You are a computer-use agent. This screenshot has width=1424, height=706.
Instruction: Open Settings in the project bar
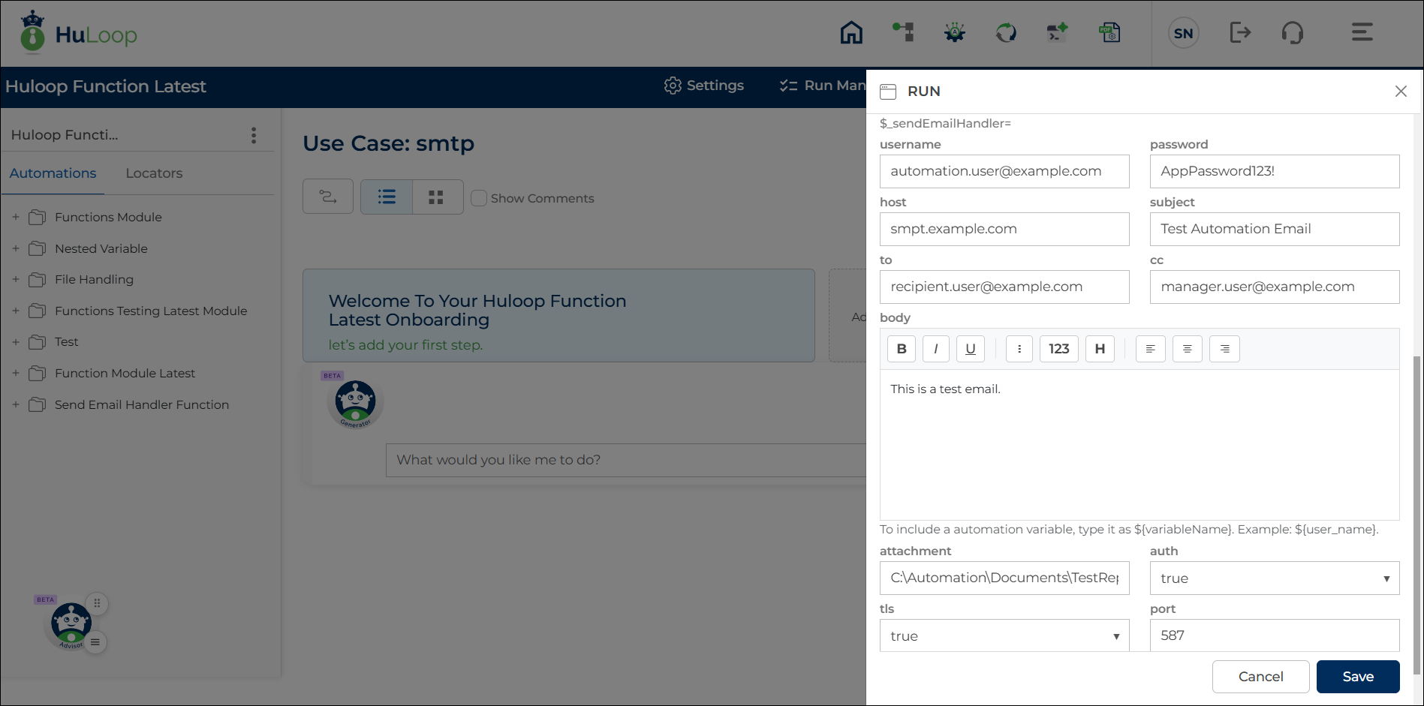pos(704,86)
